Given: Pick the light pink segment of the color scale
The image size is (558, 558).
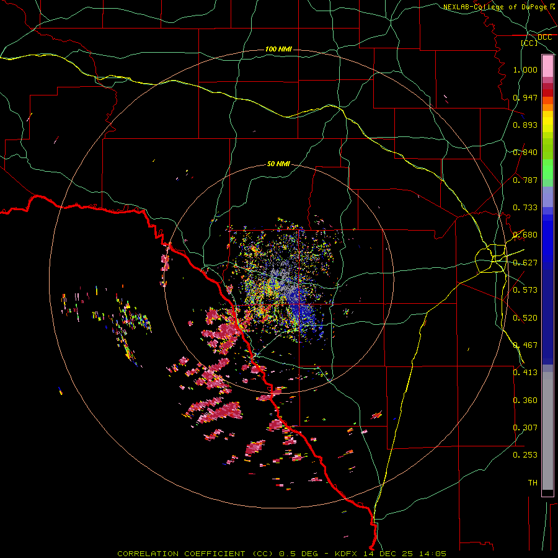Looking at the screenshot, I should point(547,66).
